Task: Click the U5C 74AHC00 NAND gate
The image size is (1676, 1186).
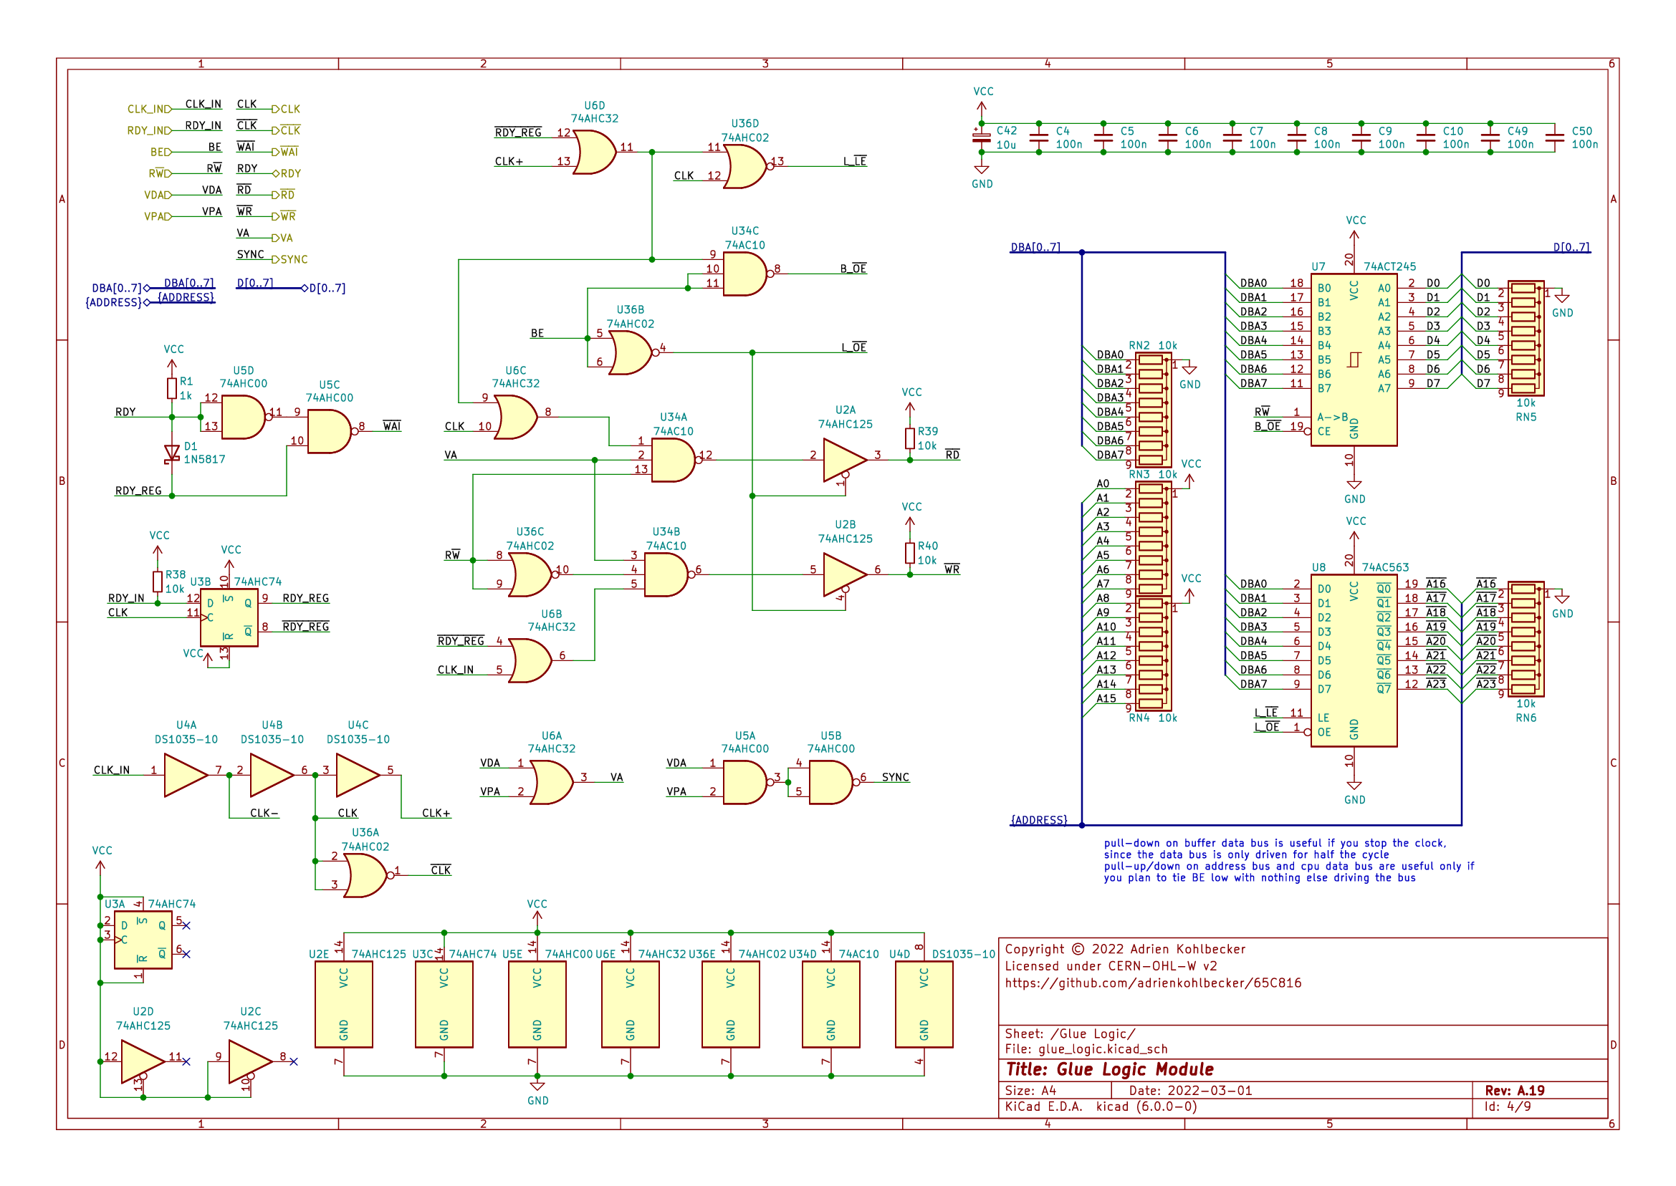Action: point(332,432)
